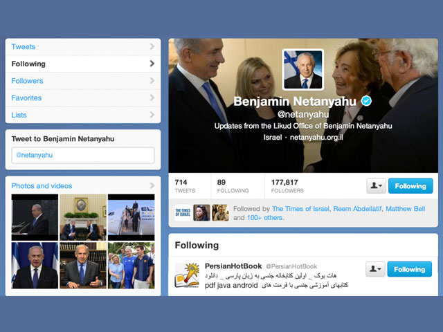Select the Tweets item in sidebar
This screenshot has height=332, width=443.
[x=83, y=46]
